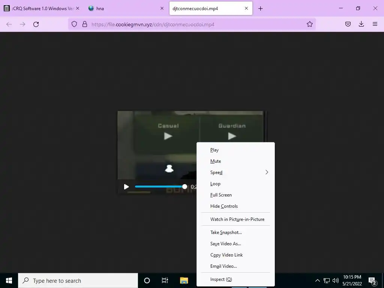
Task: Open Cortana circle icon on taskbar
Action: tap(147, 280)
